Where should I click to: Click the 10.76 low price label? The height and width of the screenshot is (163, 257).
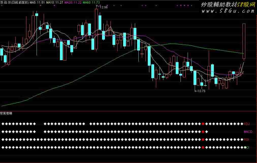pos(201,91)
